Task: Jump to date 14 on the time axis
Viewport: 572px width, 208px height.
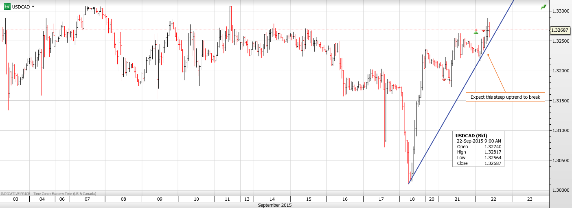Action: coord(272,199)
